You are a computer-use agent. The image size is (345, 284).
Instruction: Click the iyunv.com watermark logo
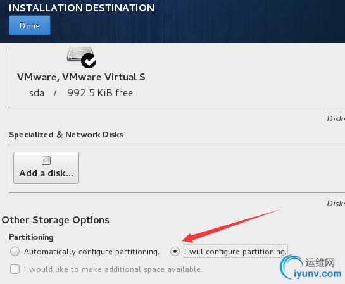pos(311,267)
